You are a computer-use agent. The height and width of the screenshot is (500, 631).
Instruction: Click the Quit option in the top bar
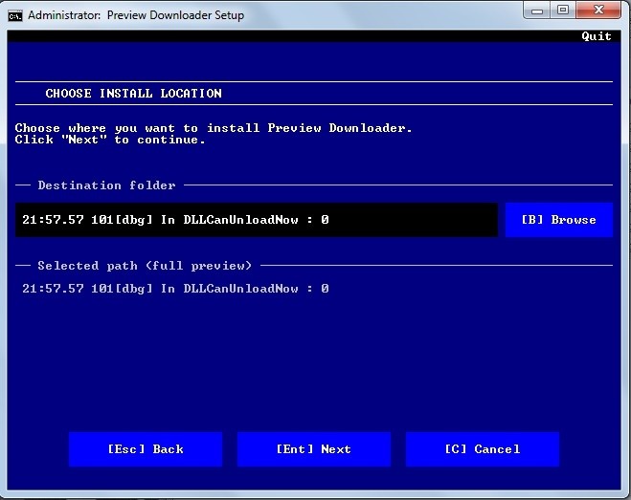596,36
